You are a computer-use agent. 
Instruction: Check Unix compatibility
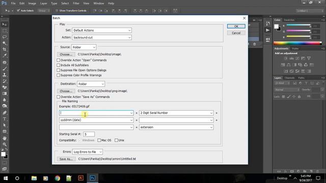(x=116, y=140)
